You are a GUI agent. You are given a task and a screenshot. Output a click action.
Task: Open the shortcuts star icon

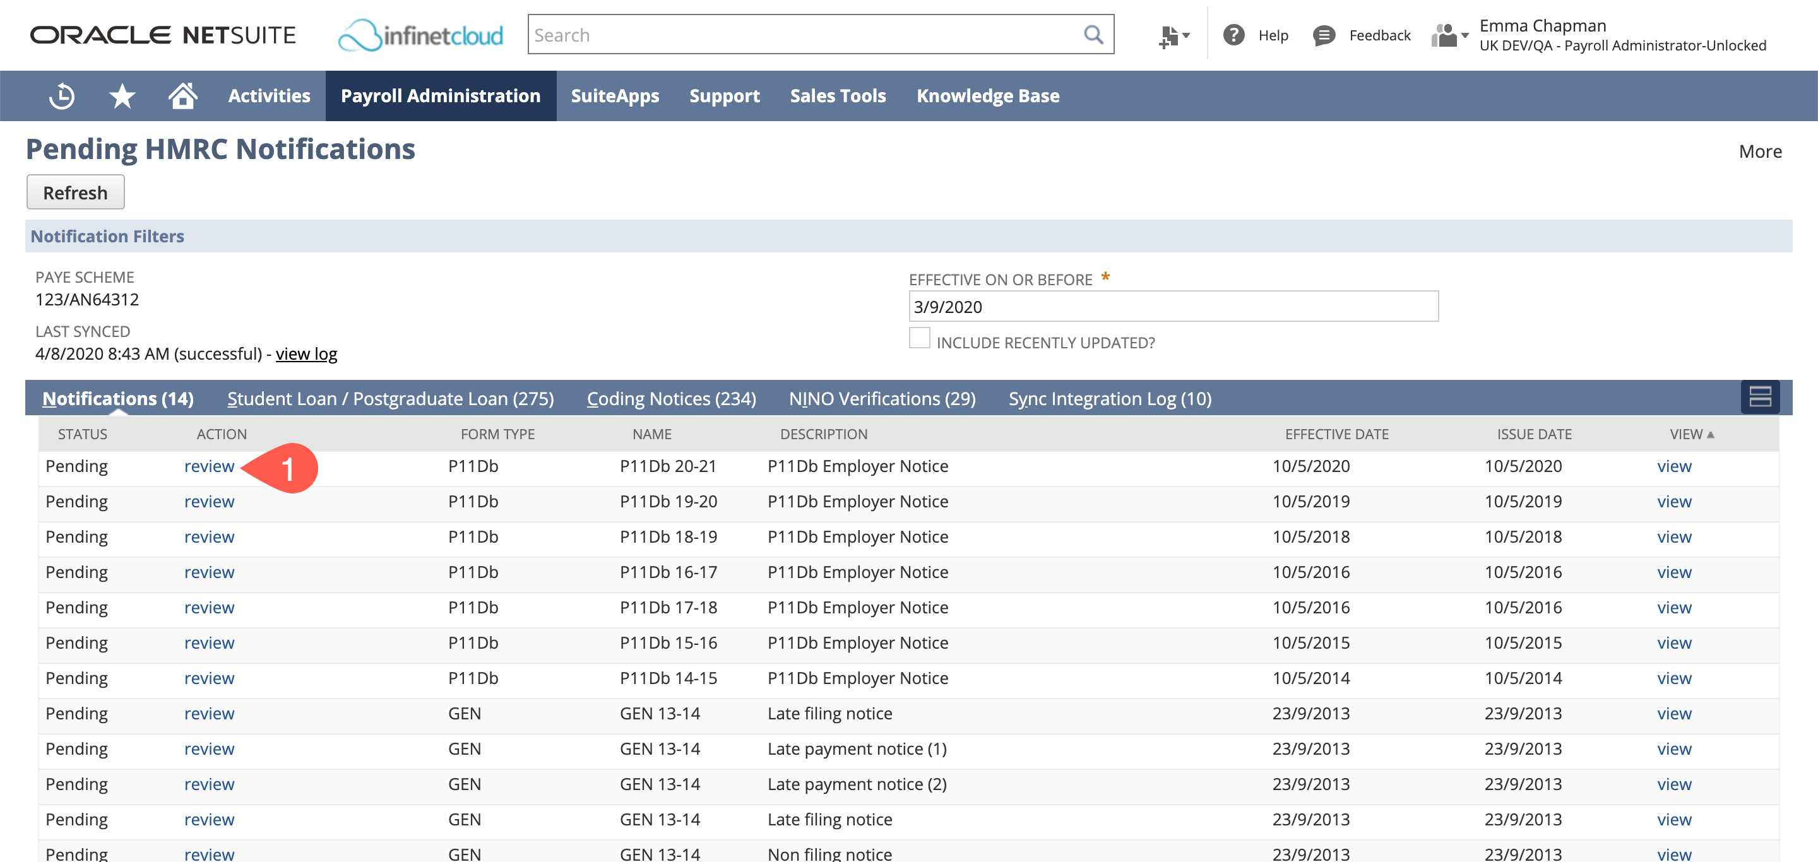[121, 95]
